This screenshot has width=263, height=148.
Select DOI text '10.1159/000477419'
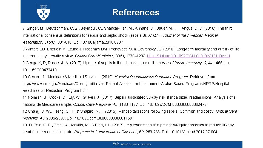39,70
